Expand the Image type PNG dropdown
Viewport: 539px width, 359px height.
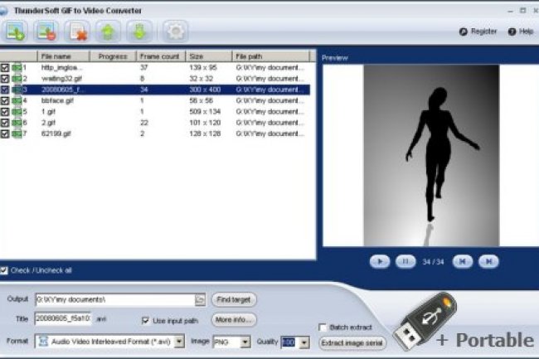click(x=245, y=342)
